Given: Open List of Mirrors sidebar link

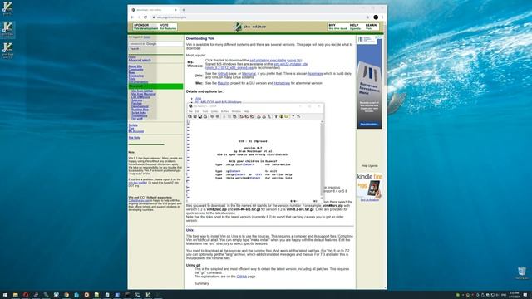Looking at the screenshot, I should coord(140,97).
